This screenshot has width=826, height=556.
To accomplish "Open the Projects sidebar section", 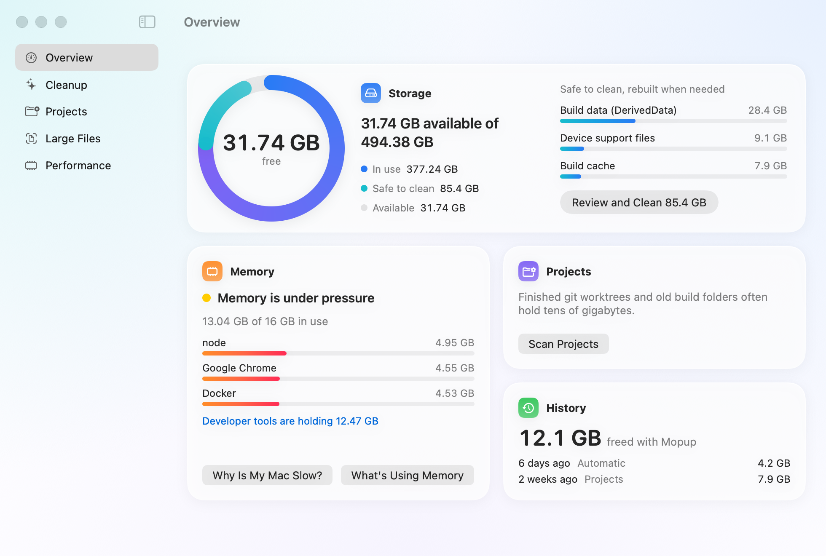I will [x=87, y=112].
